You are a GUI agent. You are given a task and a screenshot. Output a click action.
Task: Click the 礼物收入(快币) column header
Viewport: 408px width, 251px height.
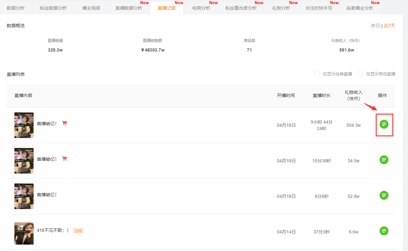point(354,95)
